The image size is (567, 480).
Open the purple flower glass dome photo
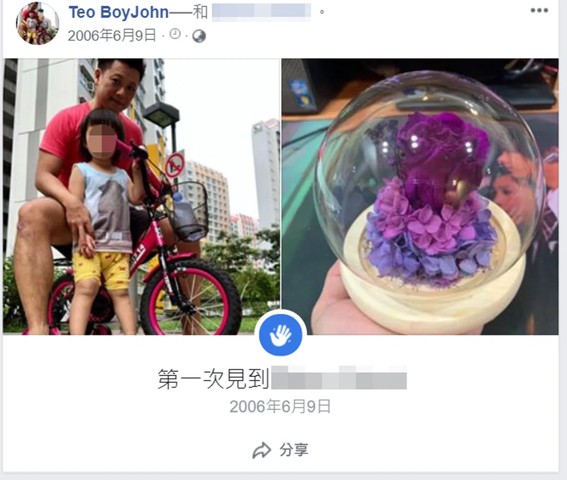click(x=420, y=196)
